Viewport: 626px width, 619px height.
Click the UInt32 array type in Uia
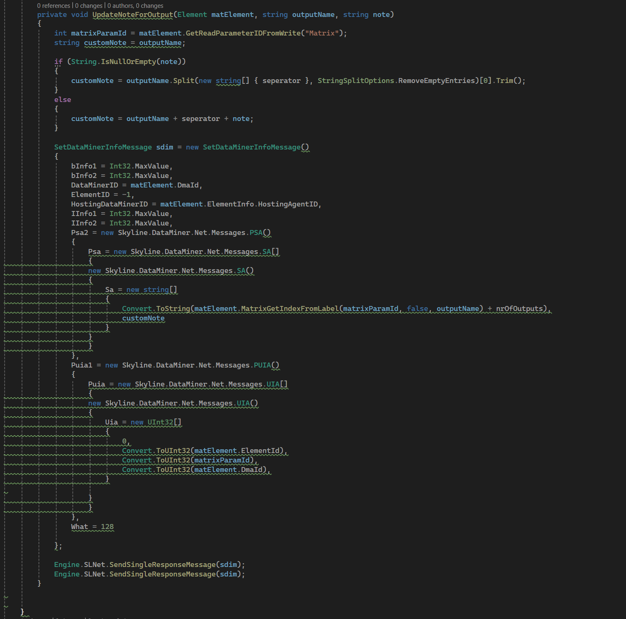point(160,422)
